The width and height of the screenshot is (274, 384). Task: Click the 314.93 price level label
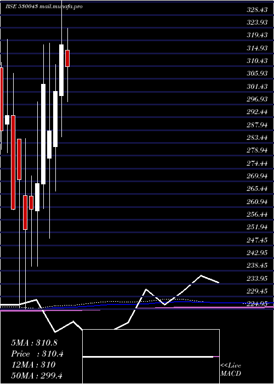[x=257, y=48]
